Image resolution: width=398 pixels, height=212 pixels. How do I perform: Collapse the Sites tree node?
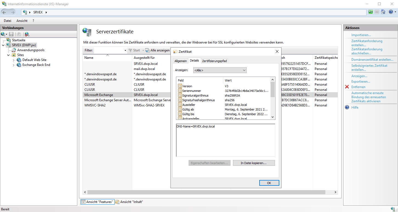(8, 55)
